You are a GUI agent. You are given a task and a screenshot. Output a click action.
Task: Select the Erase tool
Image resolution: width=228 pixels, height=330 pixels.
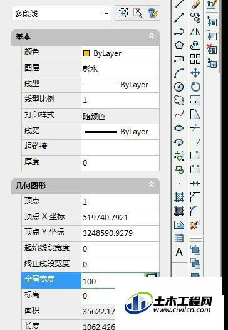pyautogui.click(x=195, y=4)
